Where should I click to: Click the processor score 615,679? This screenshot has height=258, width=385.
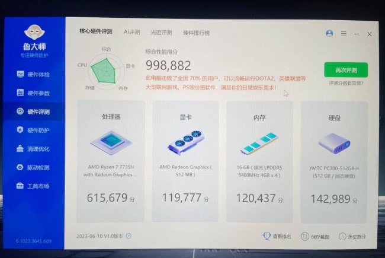point(107,198)
